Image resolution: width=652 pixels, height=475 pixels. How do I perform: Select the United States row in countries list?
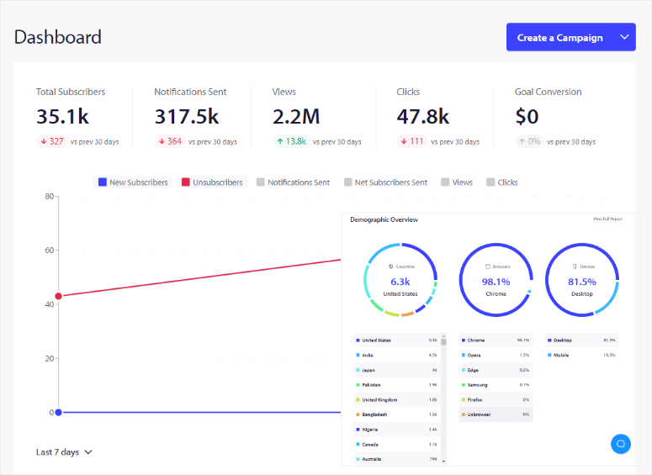(x=397, y=340)
